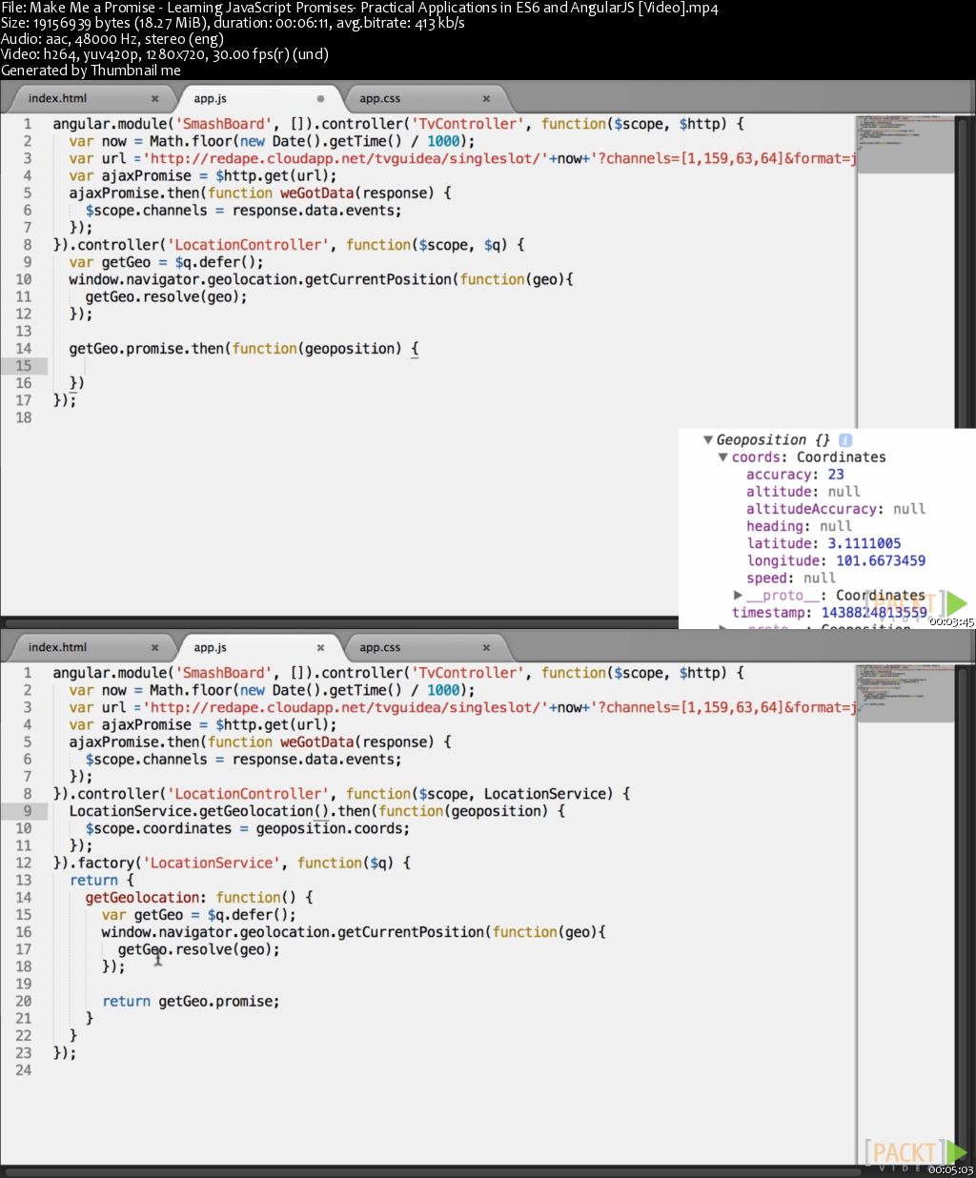This screenshot has width=976, height=1178.
Task: Close the index.html tab in the upper frame
Action: click(x=154, y=98)
